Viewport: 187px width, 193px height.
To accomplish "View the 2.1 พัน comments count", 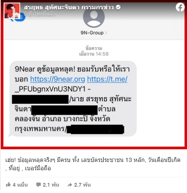I will pyautogui.click(x=51, y=185).
